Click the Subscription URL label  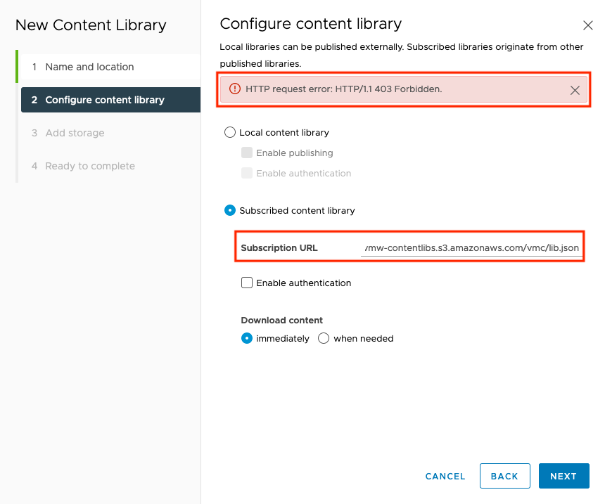(x=279, y=247)
